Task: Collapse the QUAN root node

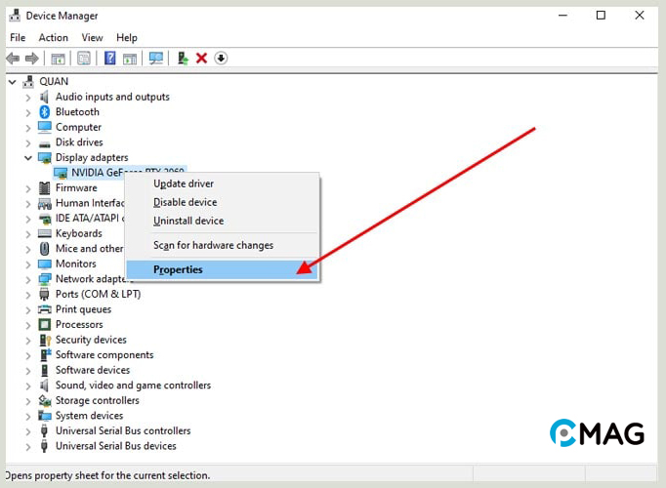Action: tap(13, 82)
